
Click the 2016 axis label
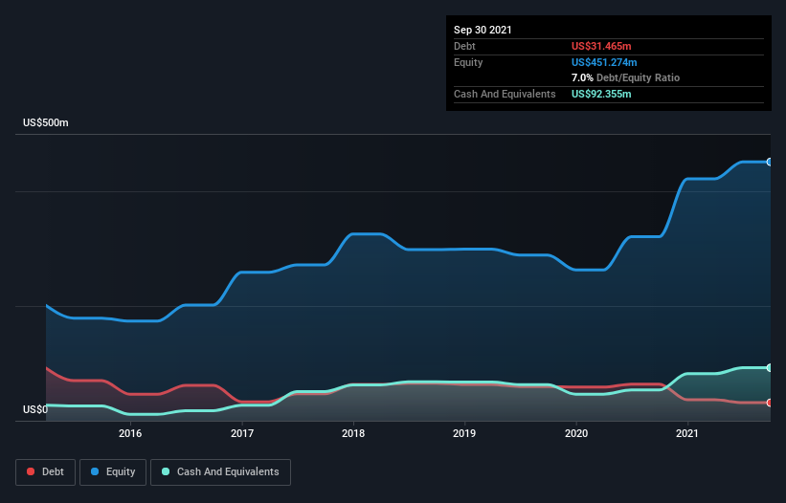pos(130,433)
